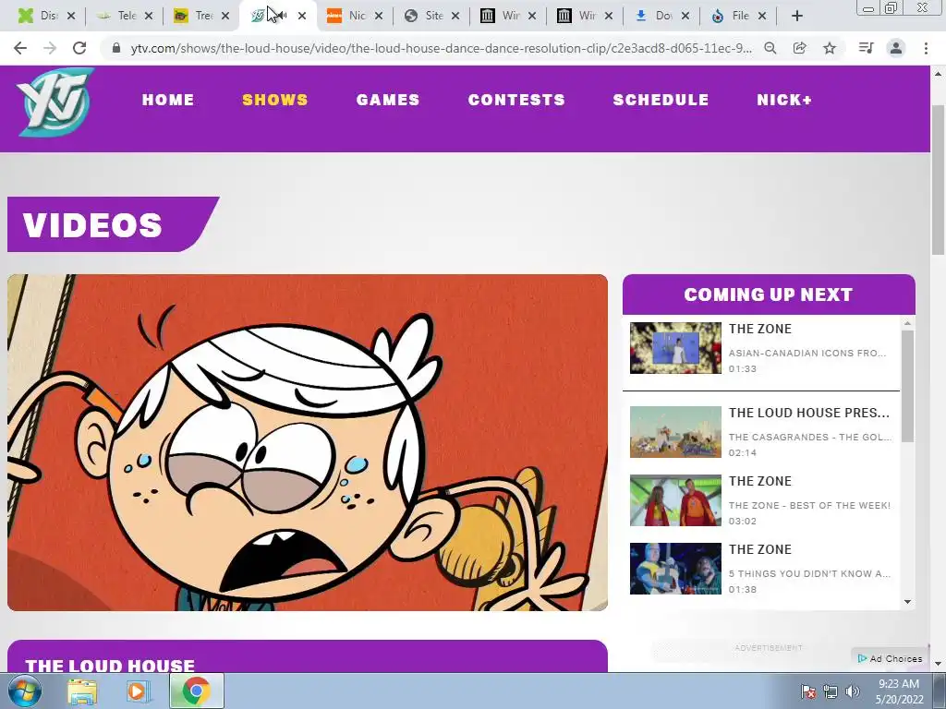The image size is (946, 709).
Task: Open the SCHEDULE nav item
Action: (661, 100)
